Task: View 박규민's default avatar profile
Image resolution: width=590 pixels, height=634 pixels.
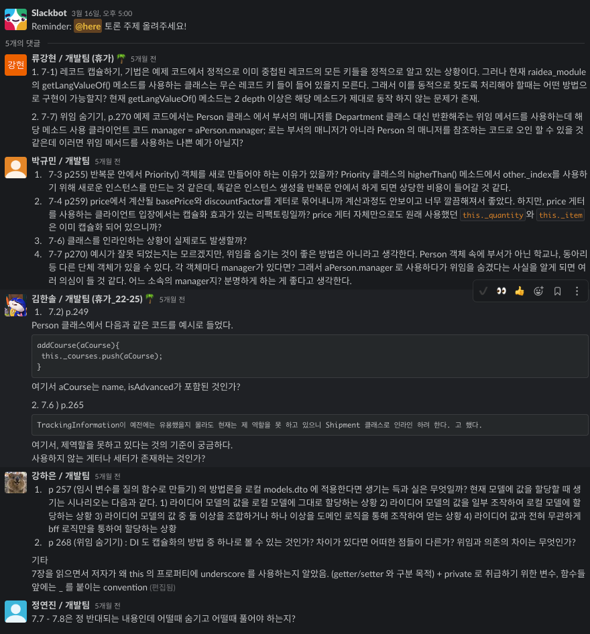Action: (x=16, y=167)
